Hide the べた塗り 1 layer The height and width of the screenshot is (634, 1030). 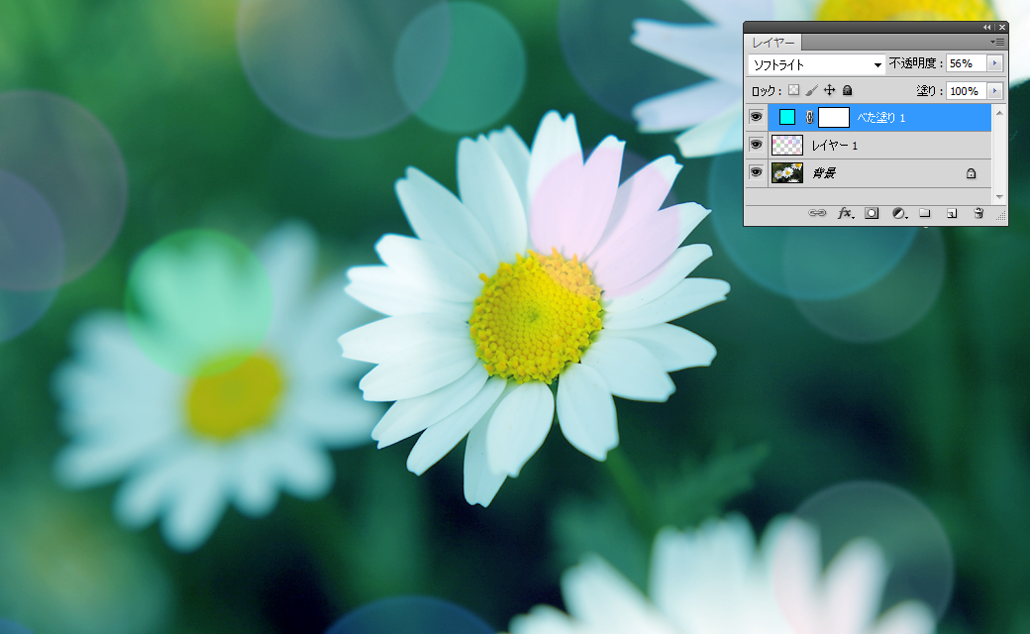[x=756, y=117]
